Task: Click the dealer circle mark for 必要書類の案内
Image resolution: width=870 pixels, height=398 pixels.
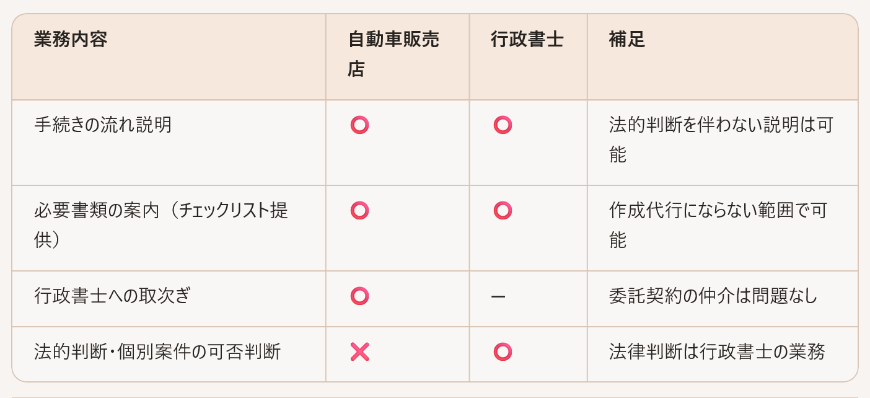Action: [x=359, y=211]
